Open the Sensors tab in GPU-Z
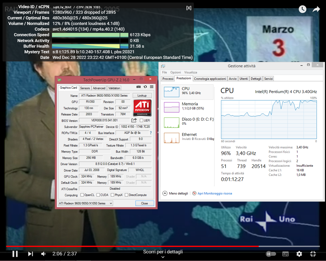This screenshot has width=326, height=261. click(x=85, y=88)
